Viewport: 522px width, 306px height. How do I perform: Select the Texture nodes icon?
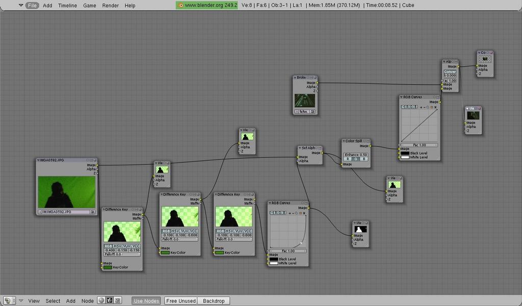pyautogui.click(x=118, y=300)
